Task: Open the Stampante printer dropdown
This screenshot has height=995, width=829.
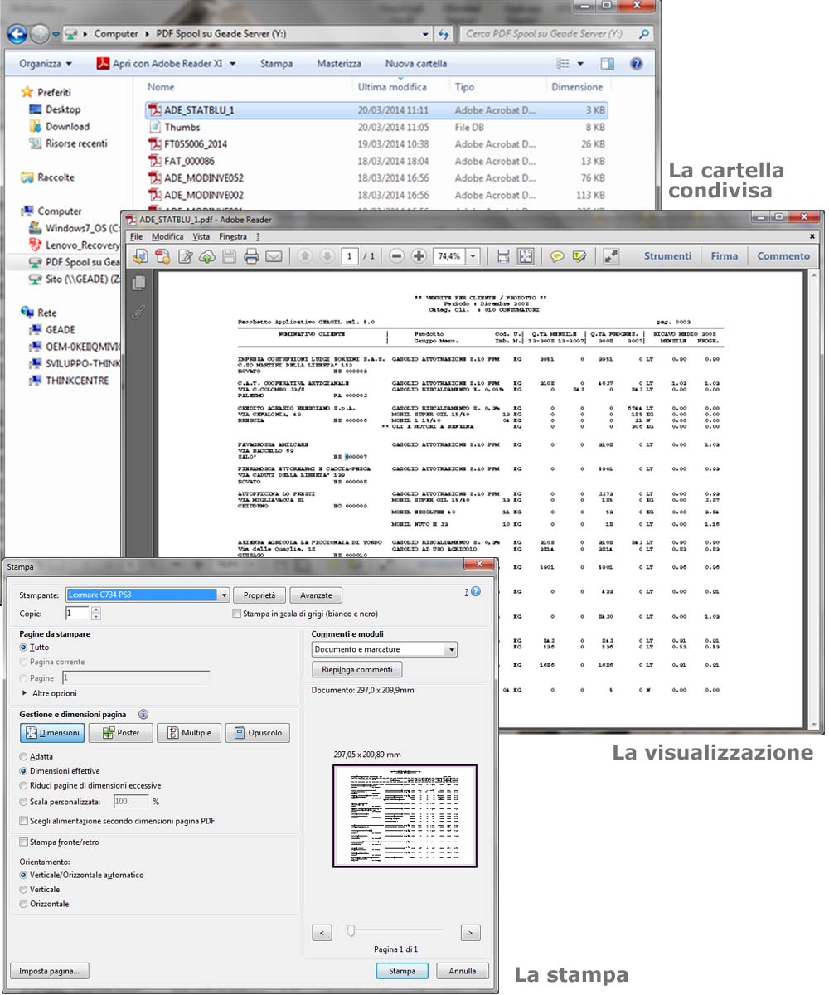Action: 224,595
